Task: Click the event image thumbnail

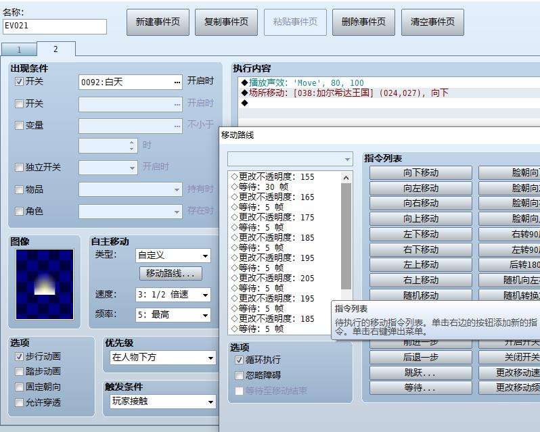Action: (x=45, y=284)
